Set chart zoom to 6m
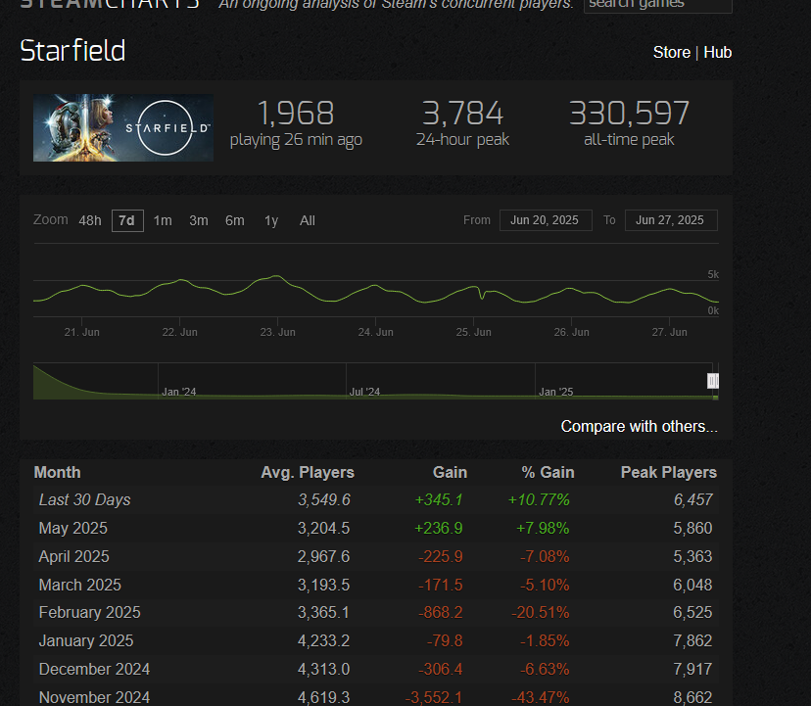 235,221
